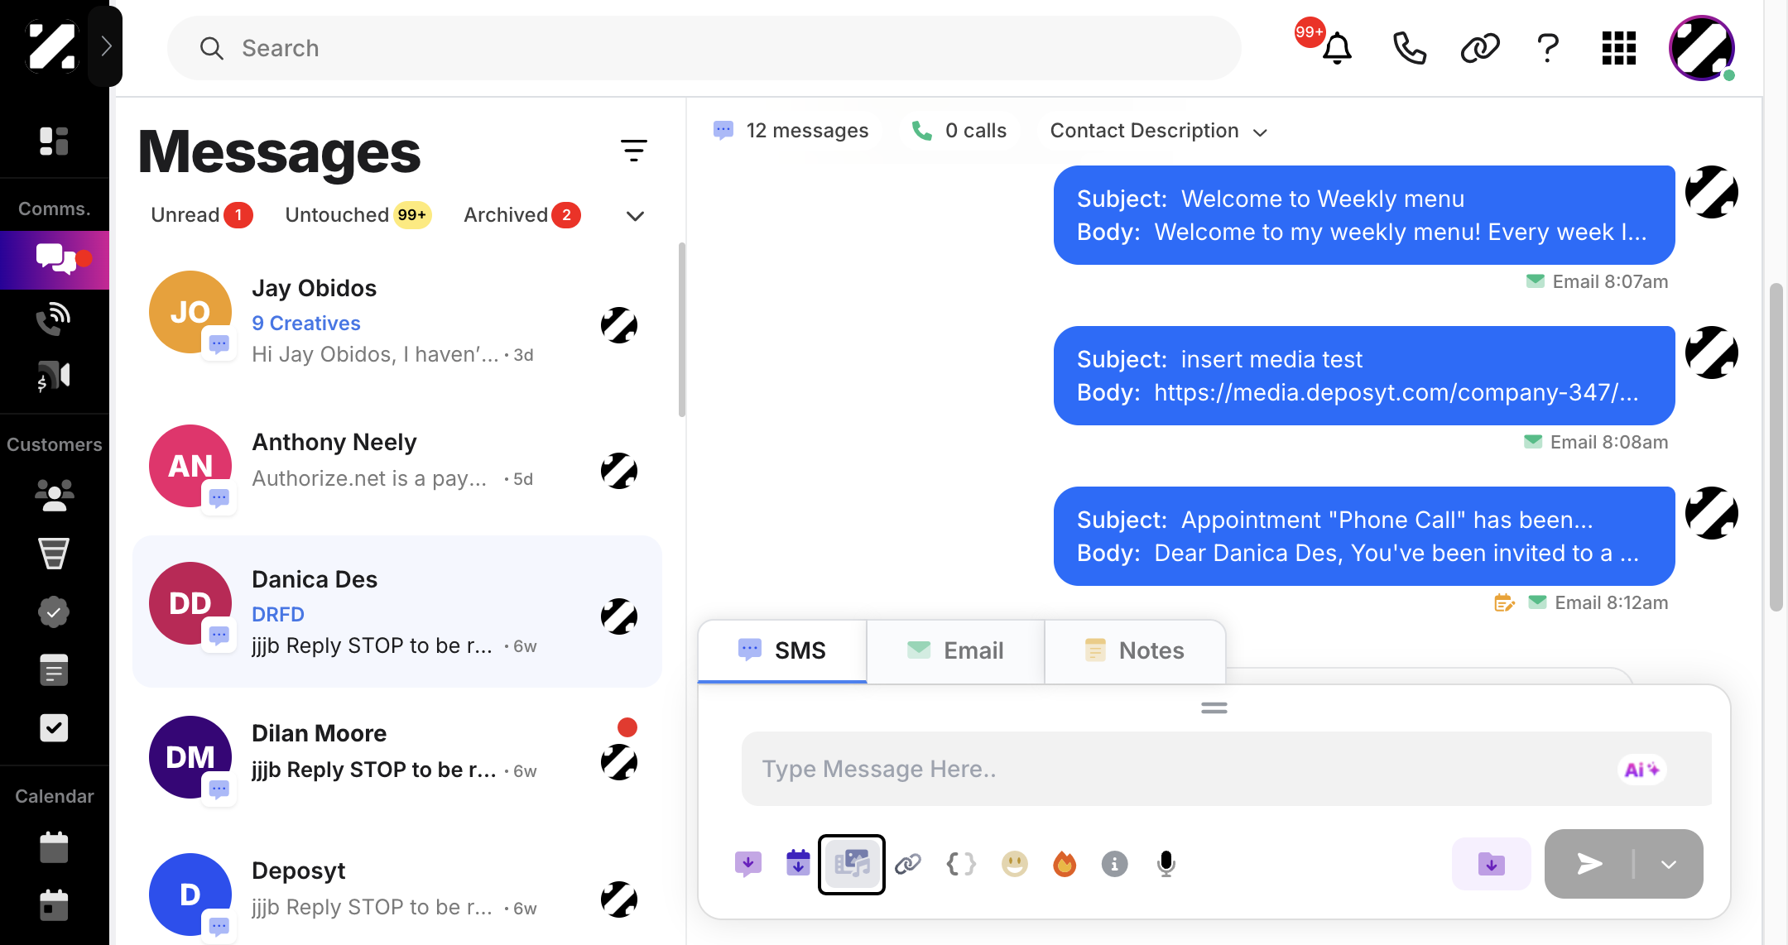Open the phone dialer icon in header
The height and width of the screenshot is (945, 1788).
[1409, 48]
